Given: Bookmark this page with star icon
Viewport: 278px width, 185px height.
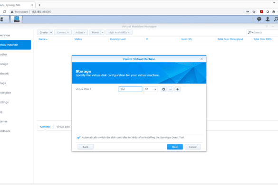Looking at the screenshot, I should (254, 12).
